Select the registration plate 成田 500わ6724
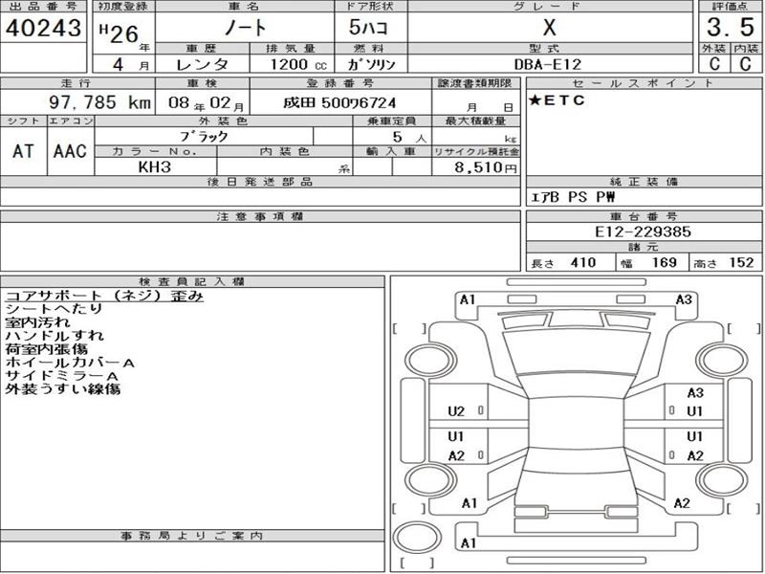This screenshot has height=574, width=765. tap(339, 103)
